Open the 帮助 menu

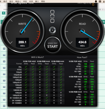pos(43,1)
